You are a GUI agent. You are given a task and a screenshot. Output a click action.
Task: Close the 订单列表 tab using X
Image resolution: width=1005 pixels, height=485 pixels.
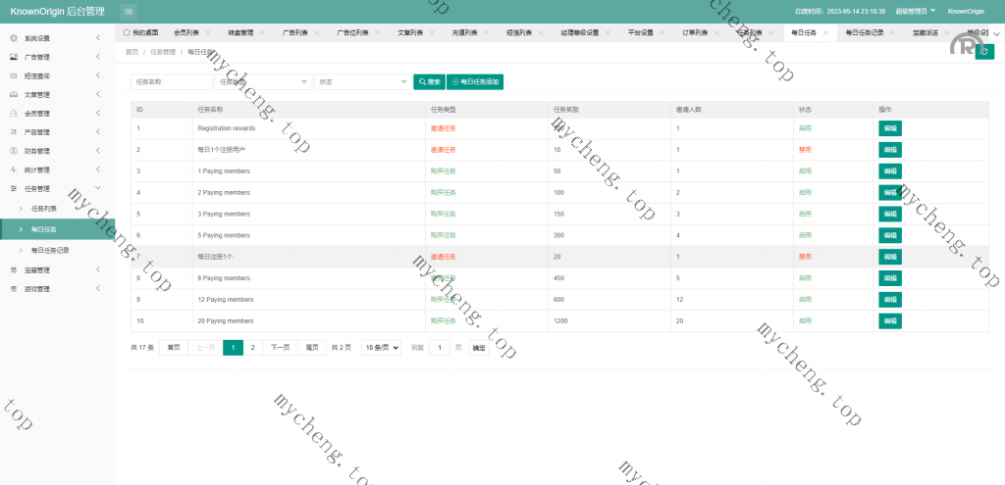[x=714, y=32]
